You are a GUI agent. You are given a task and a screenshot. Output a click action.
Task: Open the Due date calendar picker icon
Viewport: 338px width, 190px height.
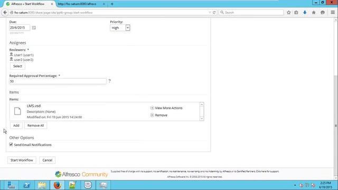point(34,27)
